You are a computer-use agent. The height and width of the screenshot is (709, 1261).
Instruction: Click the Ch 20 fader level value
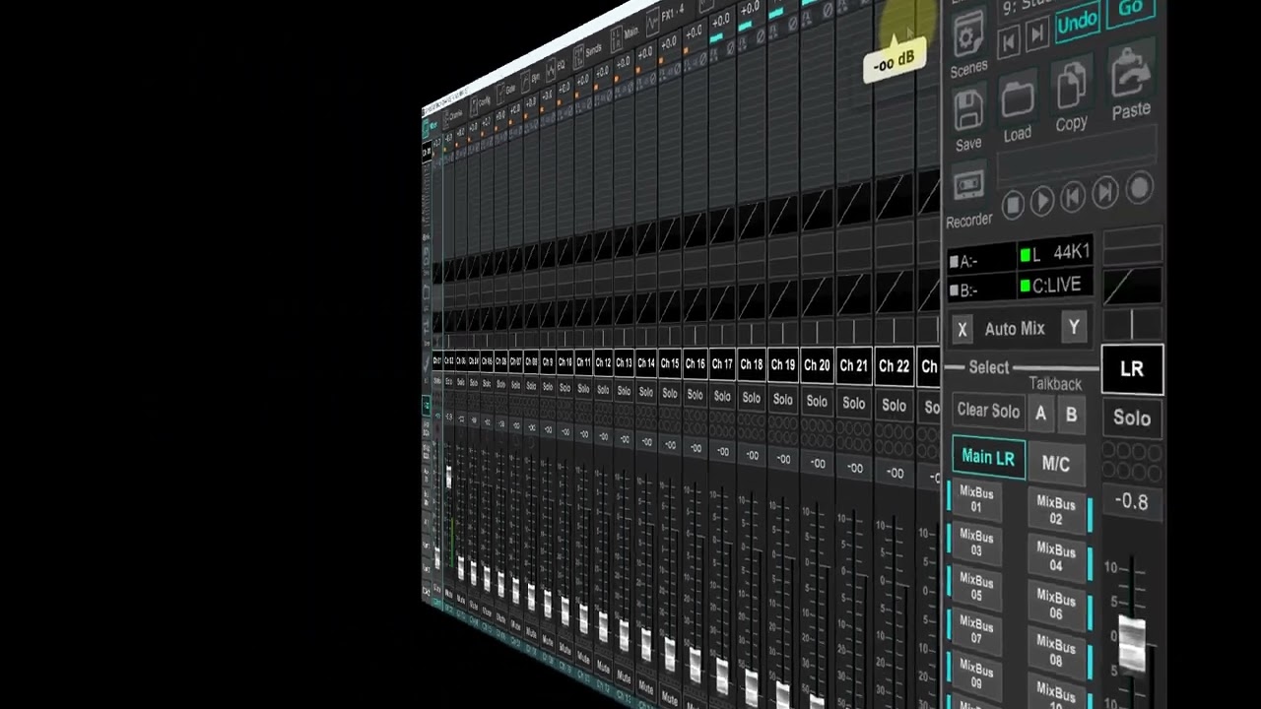[817, 462]
